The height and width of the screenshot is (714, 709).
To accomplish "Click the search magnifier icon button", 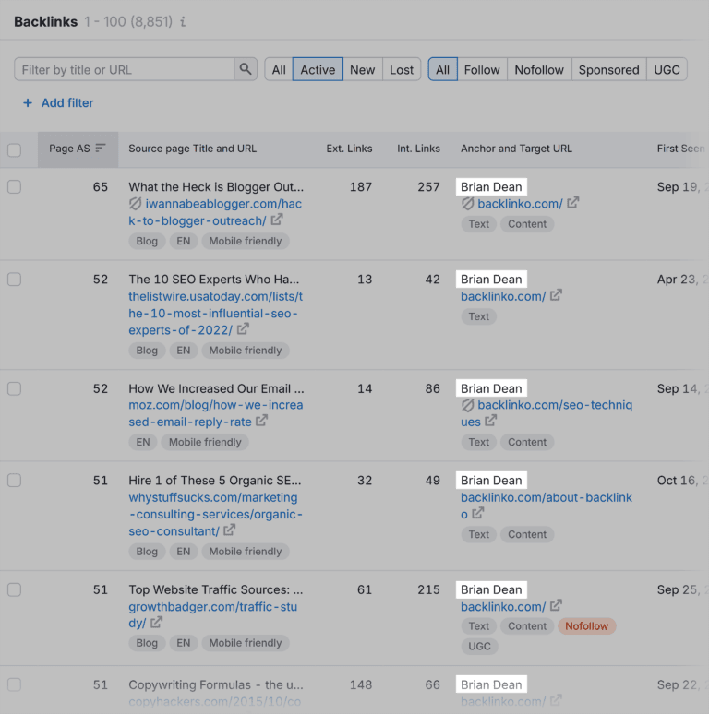I will click(246, 69).
